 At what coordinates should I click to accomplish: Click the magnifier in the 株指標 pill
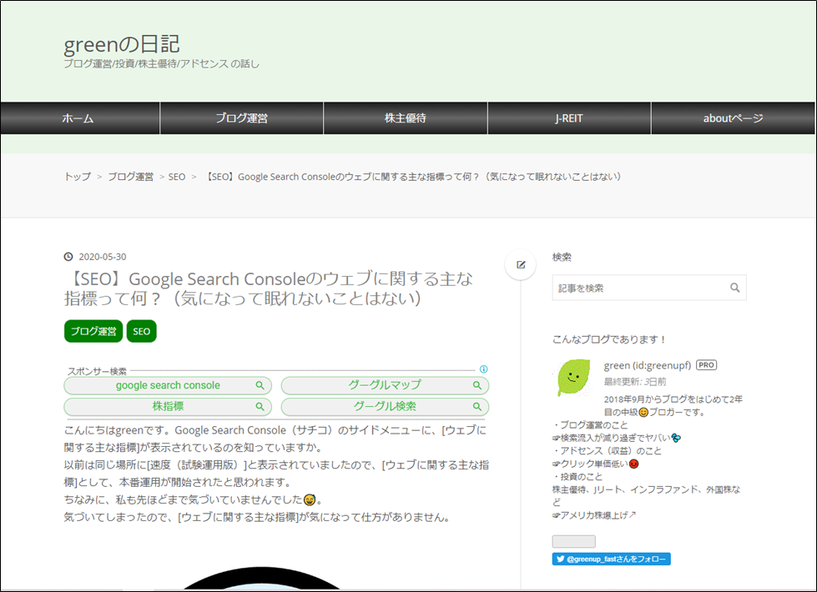[260, 407]
